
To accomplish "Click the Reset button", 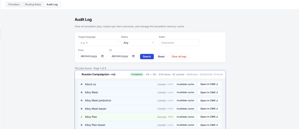I will [x=161, y=57].
